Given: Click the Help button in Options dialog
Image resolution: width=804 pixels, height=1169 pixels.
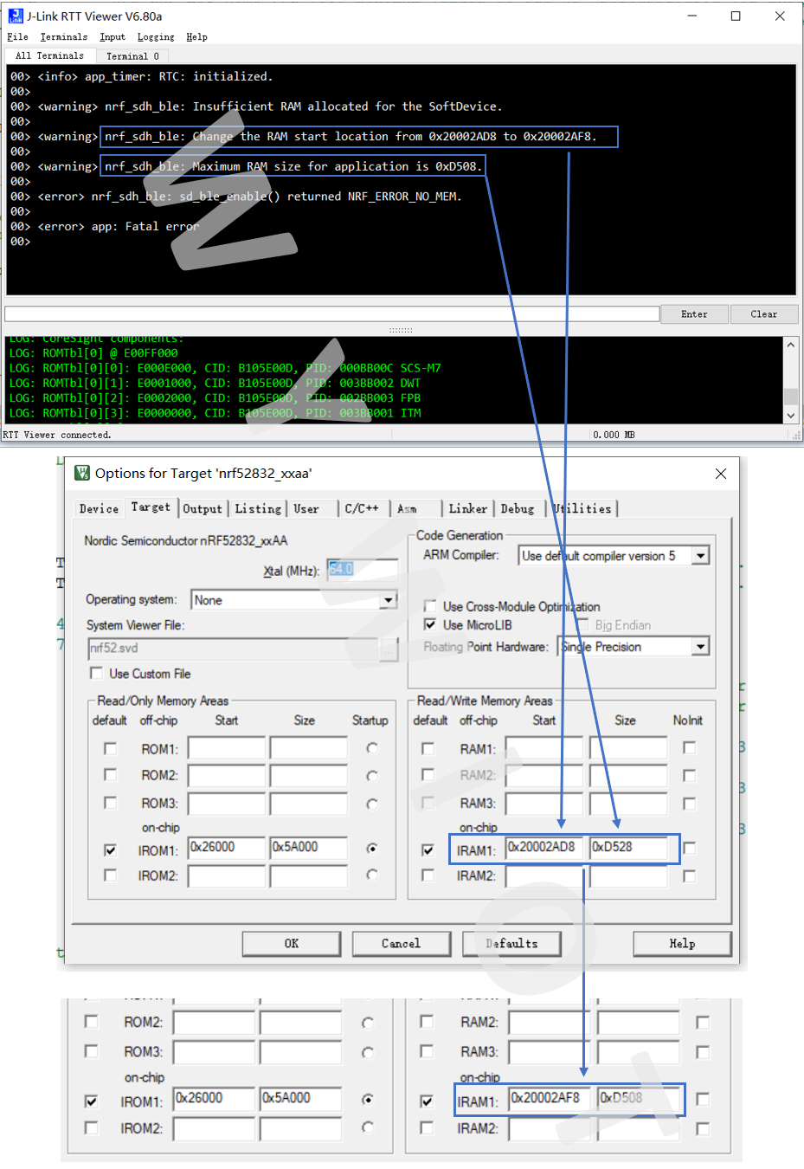Looking at the screenshot, I should point(682,944).
